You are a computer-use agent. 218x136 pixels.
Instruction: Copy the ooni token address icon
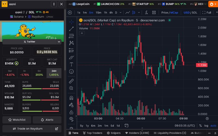click(24, 12)
